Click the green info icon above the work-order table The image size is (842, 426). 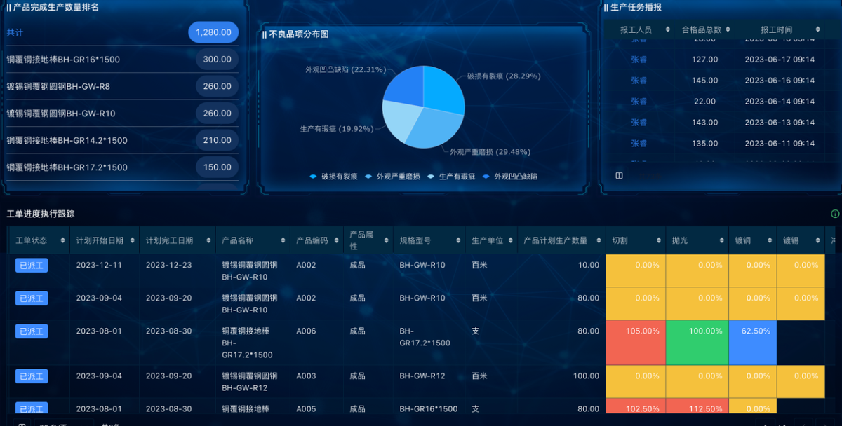835,214
